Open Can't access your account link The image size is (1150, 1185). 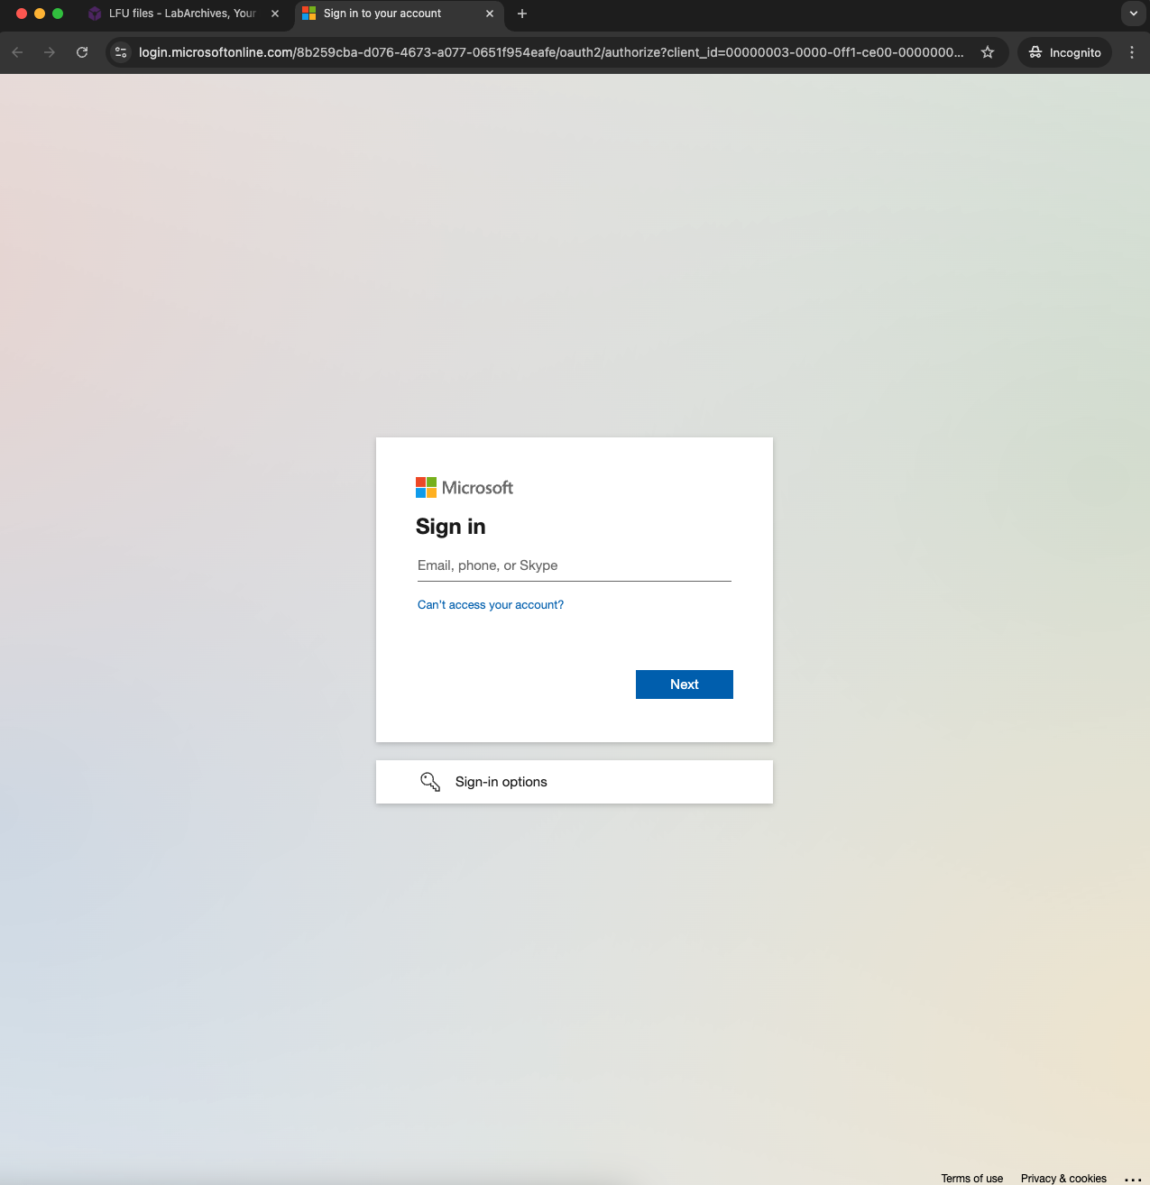point(491,605)
